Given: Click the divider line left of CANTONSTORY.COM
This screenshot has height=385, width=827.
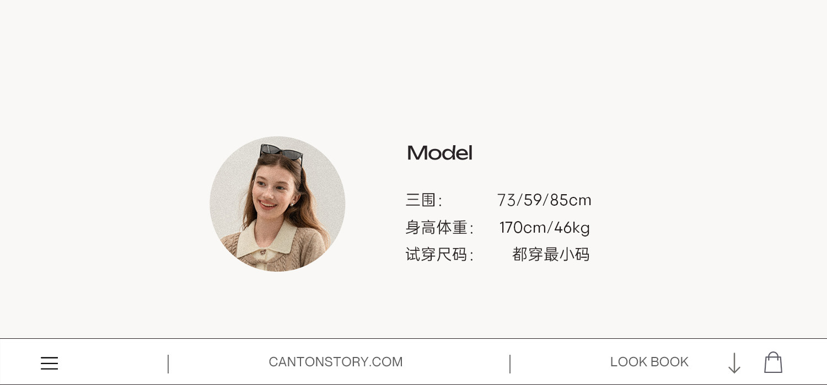Looking at the screenshot, I should [168, 364].
